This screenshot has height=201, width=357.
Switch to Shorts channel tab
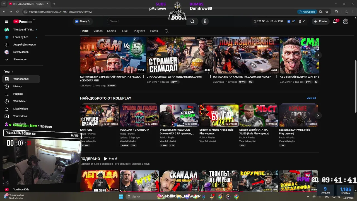point(112,31)
